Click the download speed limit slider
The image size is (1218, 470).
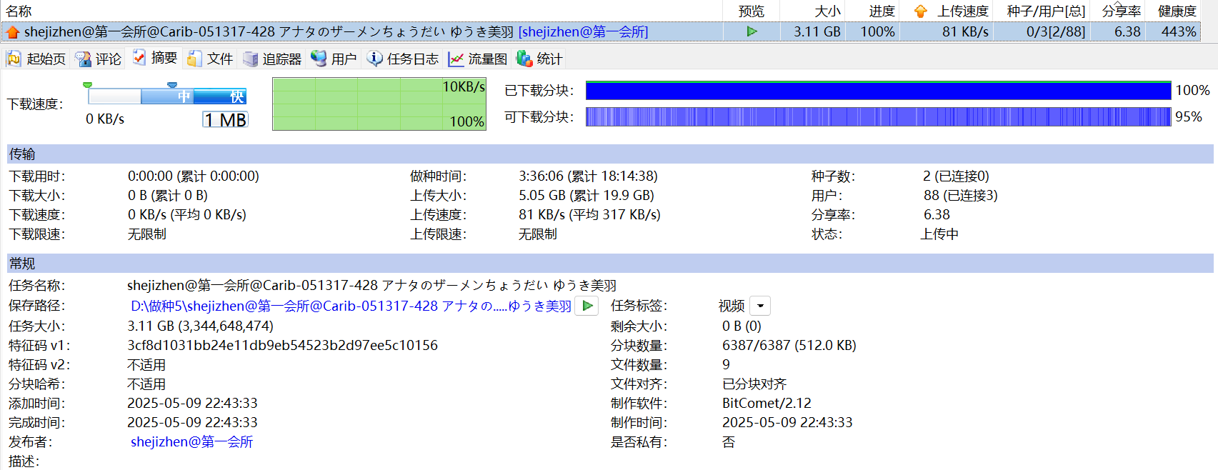click(x=167, y=96)
